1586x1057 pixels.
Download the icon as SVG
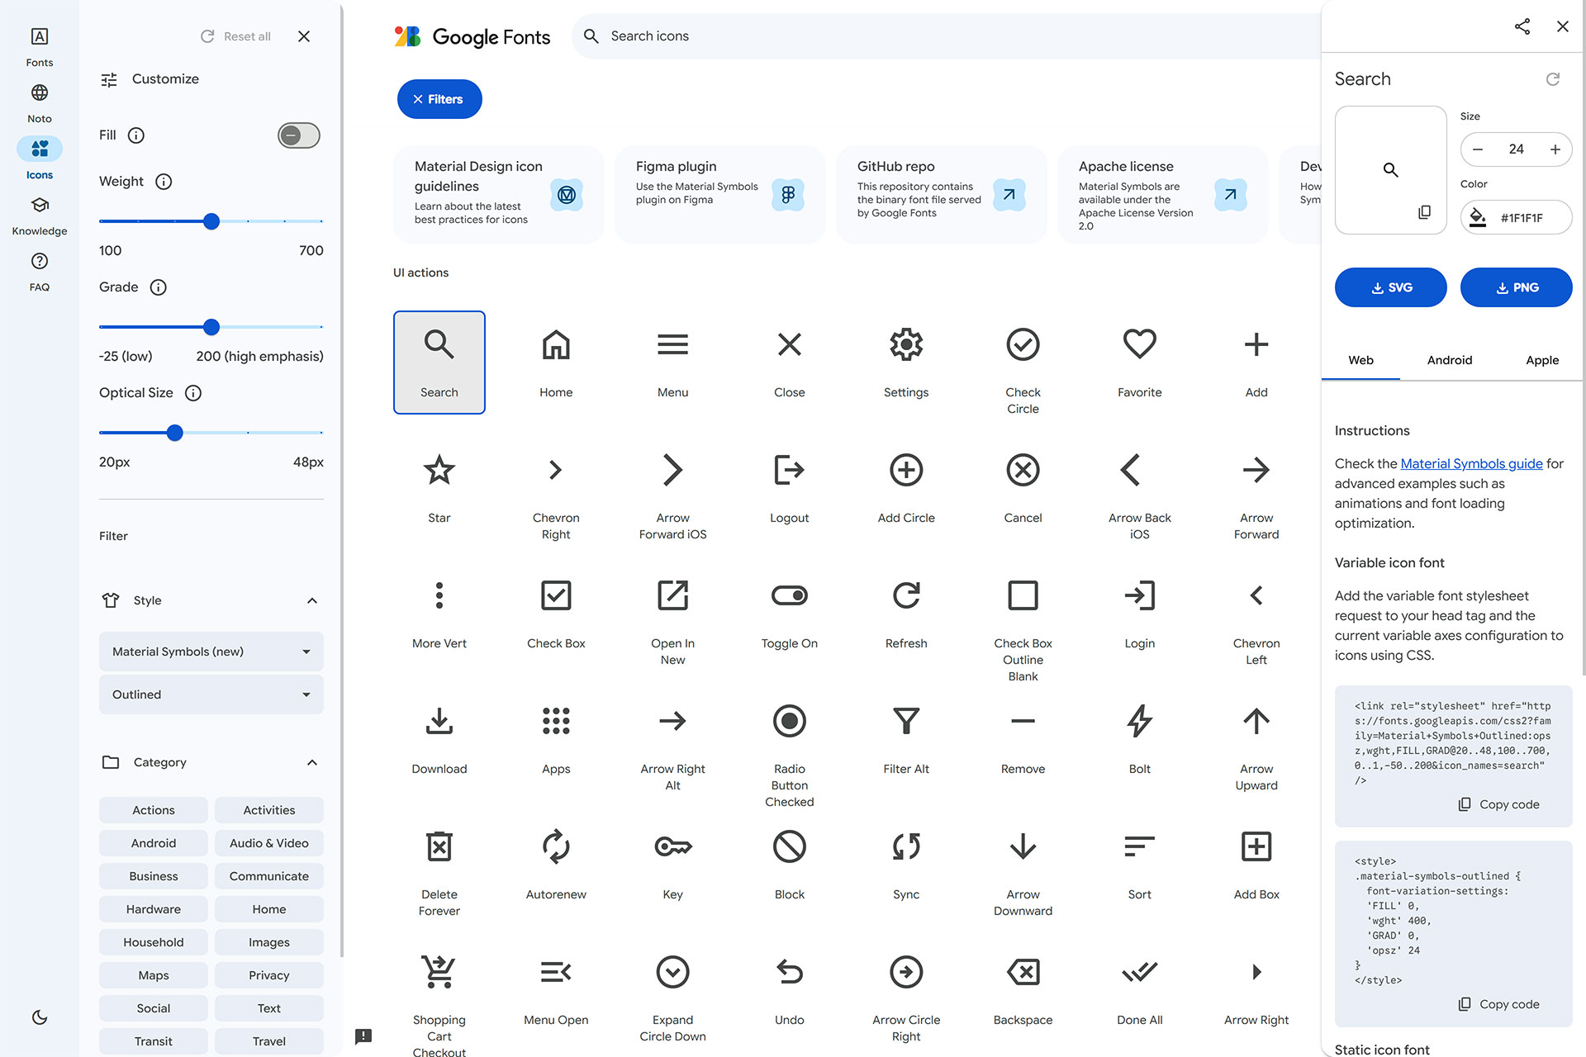click(1390, 287)
